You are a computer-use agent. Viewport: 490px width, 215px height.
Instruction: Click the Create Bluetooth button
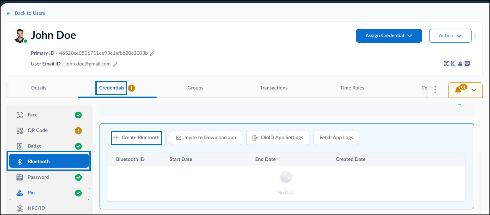pyautogui.click(x=136, y=138)
